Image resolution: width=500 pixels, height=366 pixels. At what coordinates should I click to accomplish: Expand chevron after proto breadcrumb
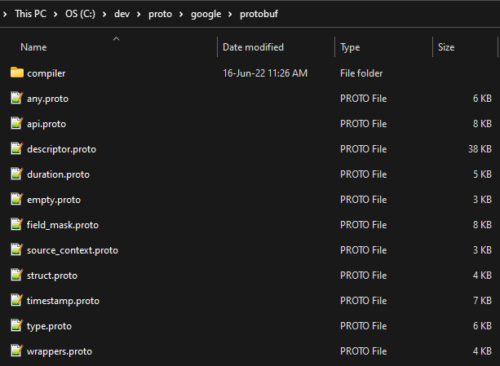pyautogui.click(x=181, y=14)
